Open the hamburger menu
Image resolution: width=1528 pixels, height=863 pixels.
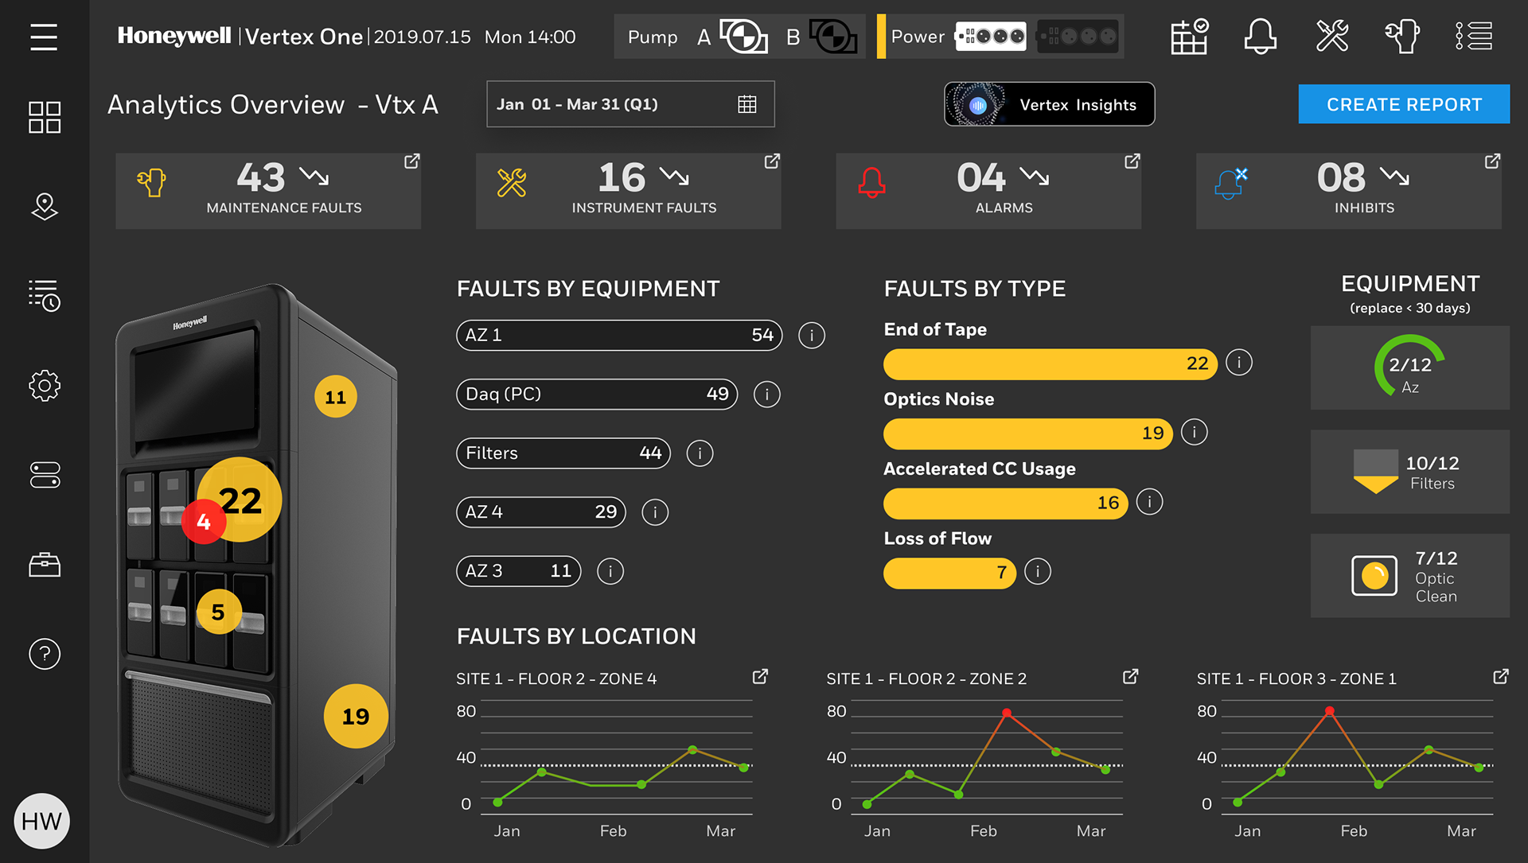44,37
